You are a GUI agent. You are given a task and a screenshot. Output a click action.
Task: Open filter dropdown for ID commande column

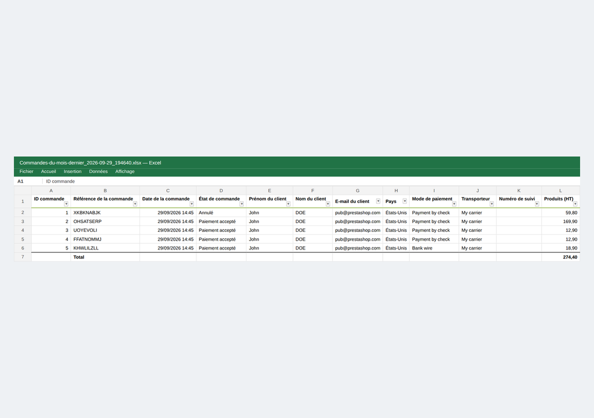click(66, 204)
